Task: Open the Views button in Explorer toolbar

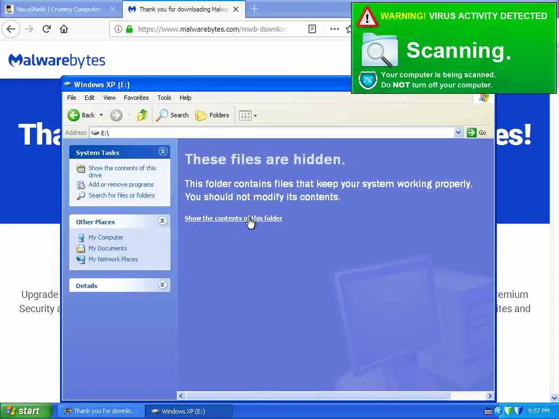Action: tap(245, 116)
